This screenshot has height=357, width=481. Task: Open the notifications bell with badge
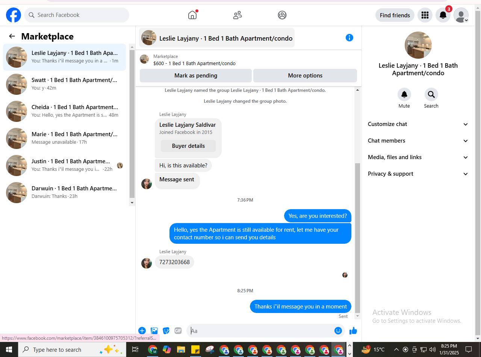[443, 15]
